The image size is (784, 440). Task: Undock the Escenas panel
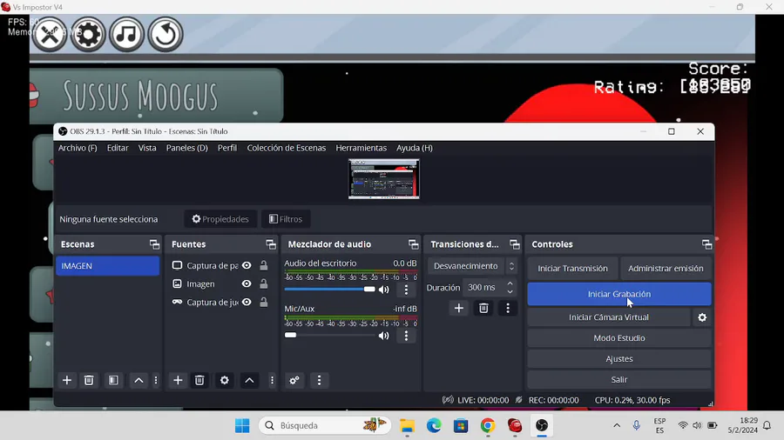click(154, 244)
